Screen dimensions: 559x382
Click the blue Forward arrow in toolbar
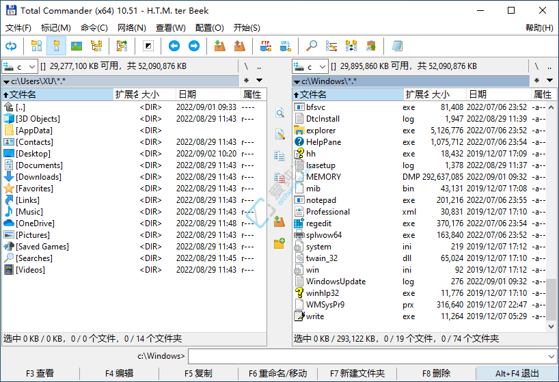(194, 46)
